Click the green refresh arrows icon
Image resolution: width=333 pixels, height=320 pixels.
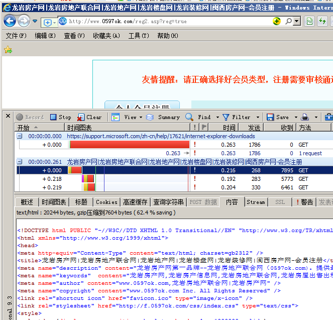[x=322, y=21]
